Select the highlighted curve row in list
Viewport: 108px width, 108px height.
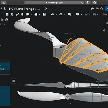[x=5, y=69]
